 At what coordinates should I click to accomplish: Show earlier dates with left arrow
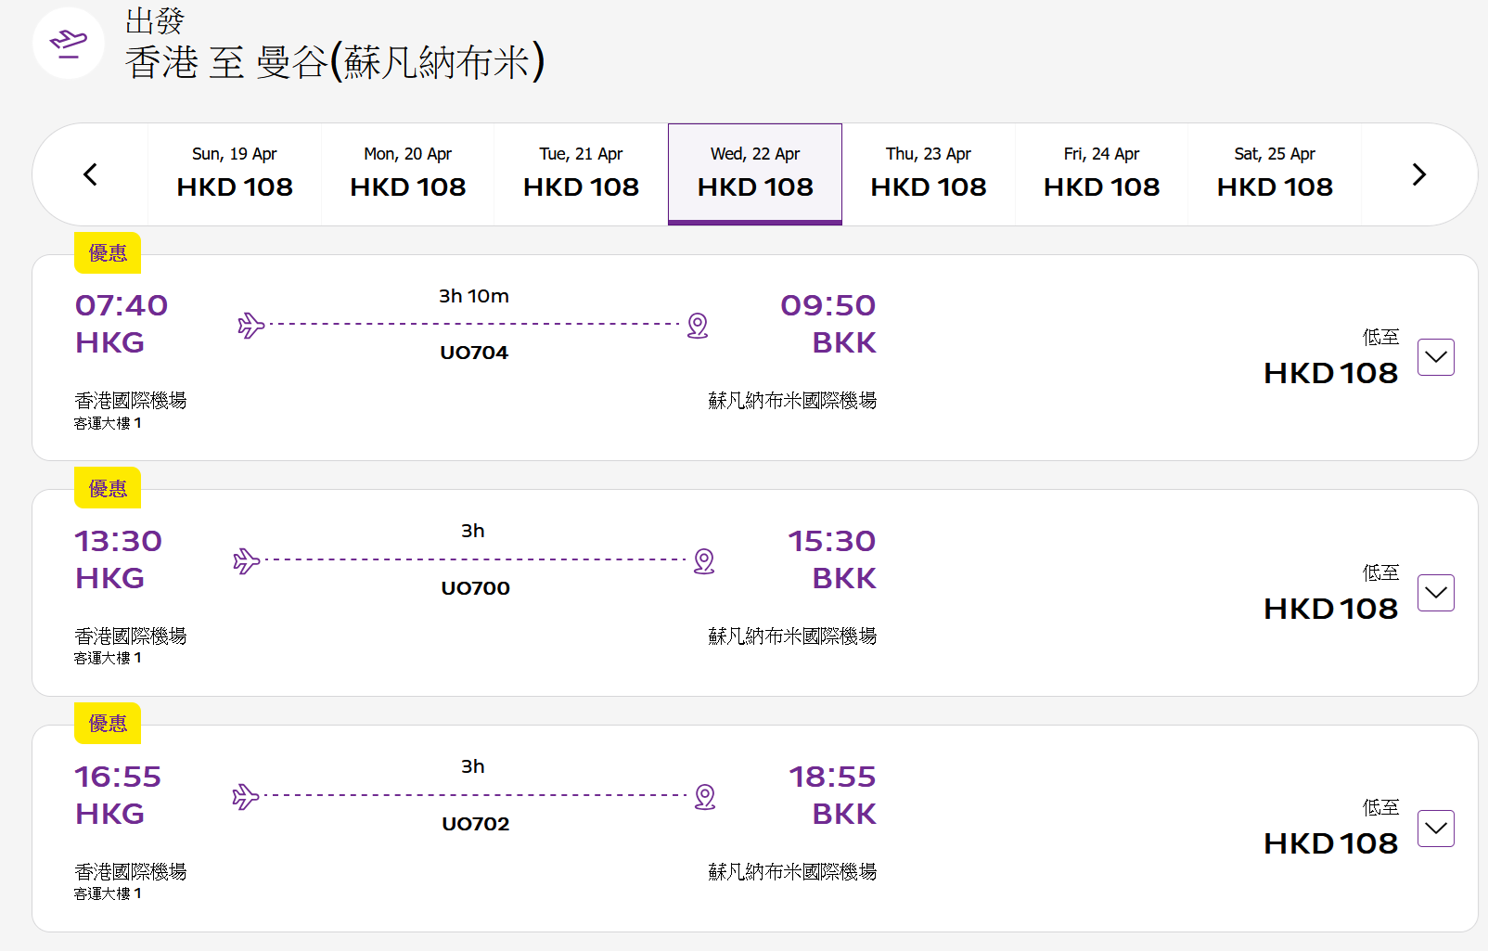[90, 174]
